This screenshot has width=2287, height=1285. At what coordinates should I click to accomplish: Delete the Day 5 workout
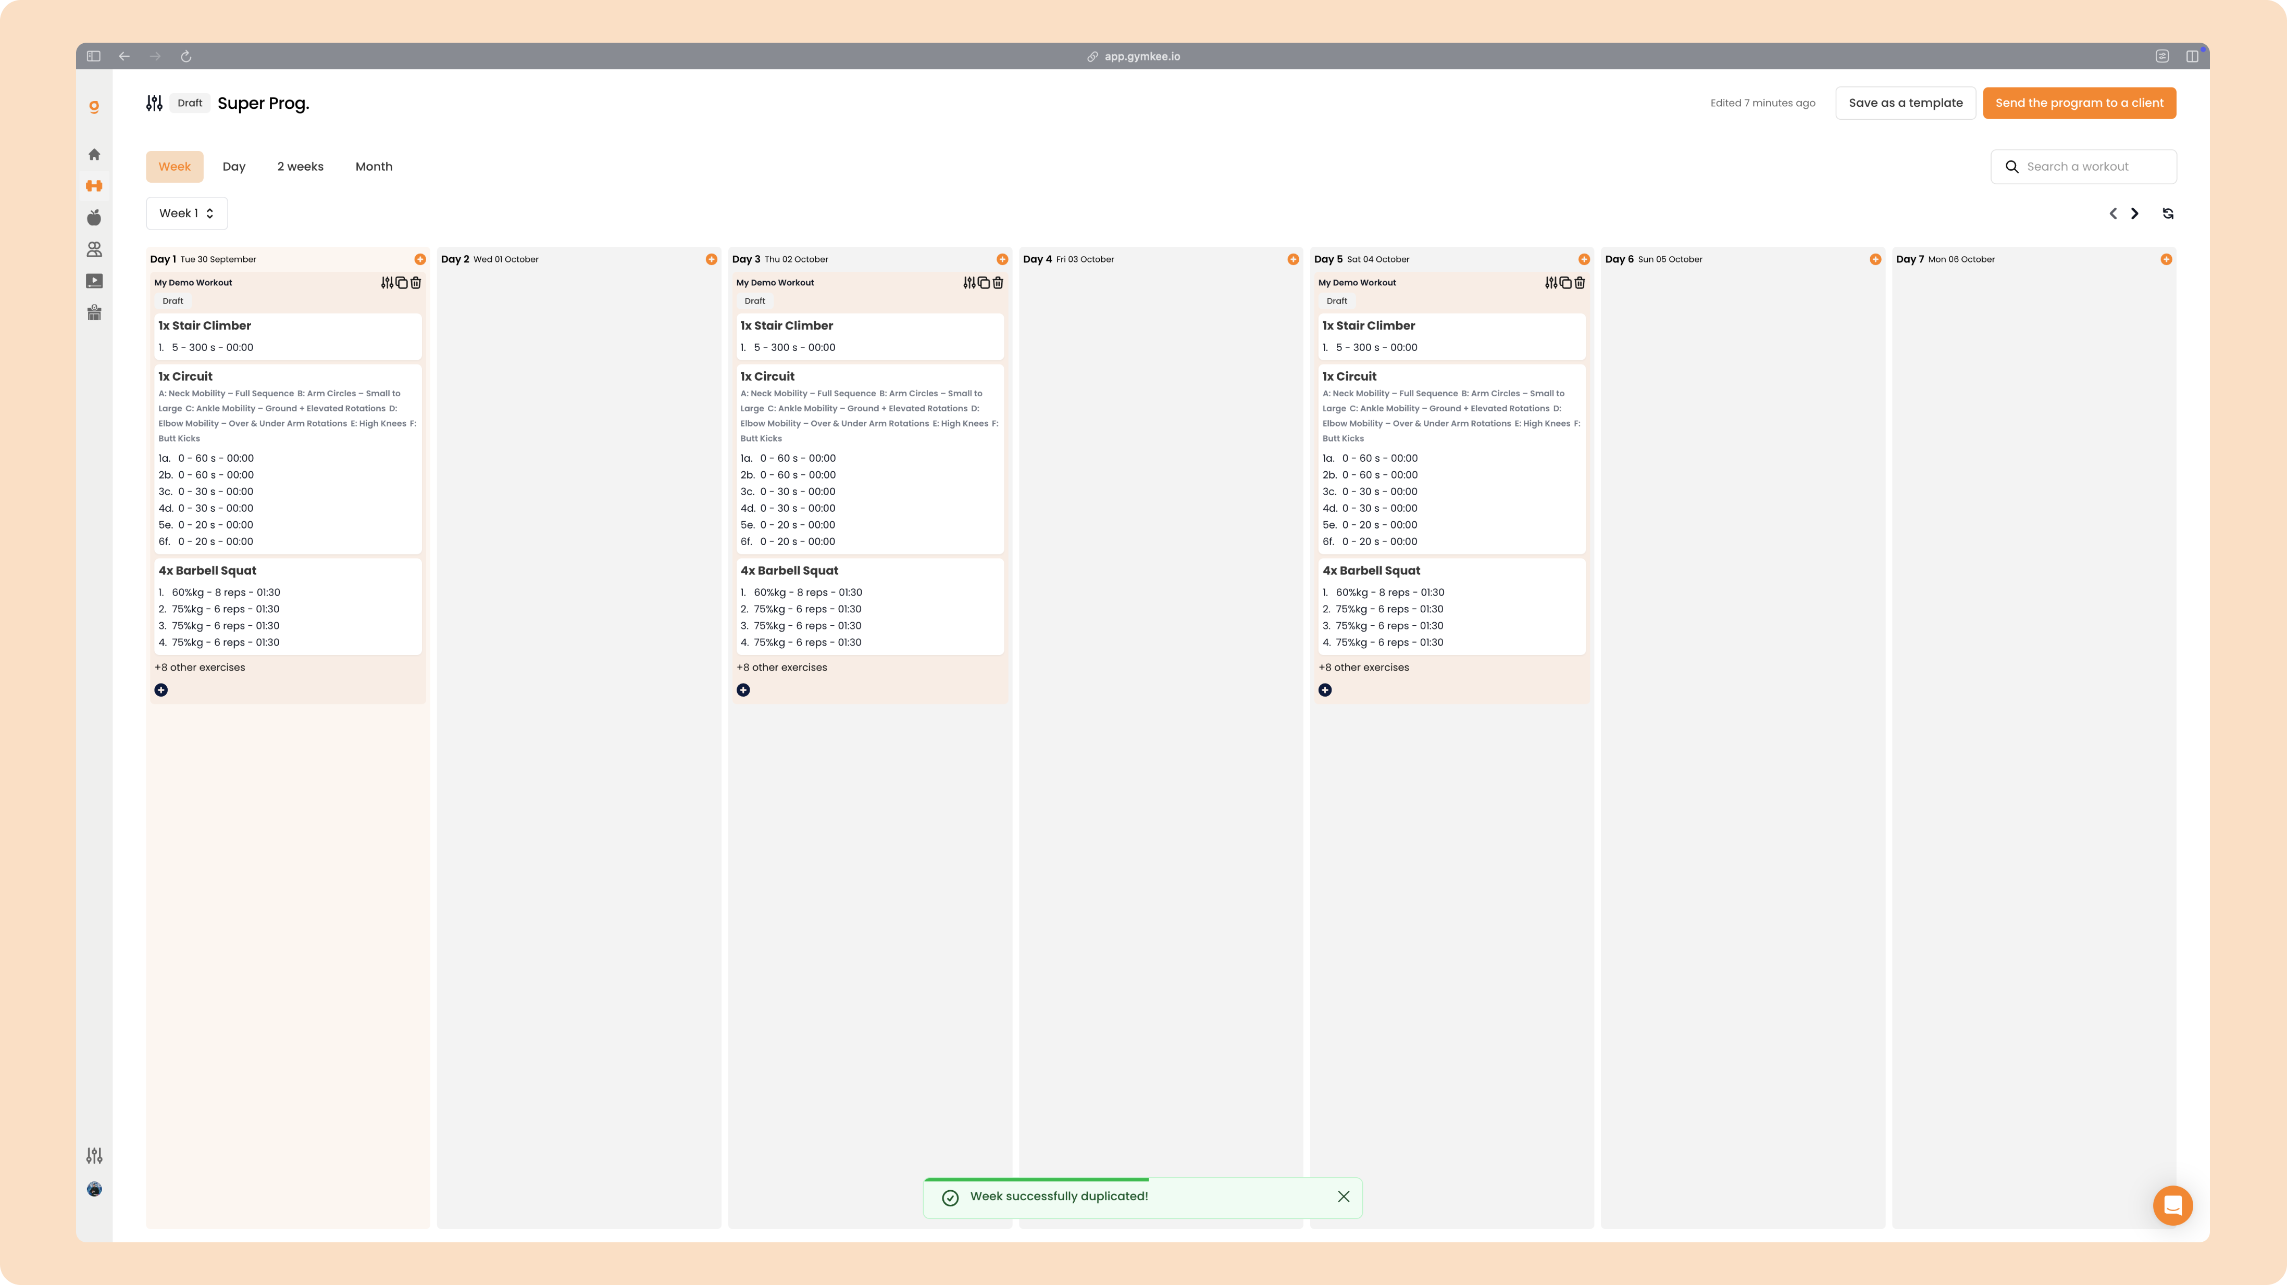1580,282
